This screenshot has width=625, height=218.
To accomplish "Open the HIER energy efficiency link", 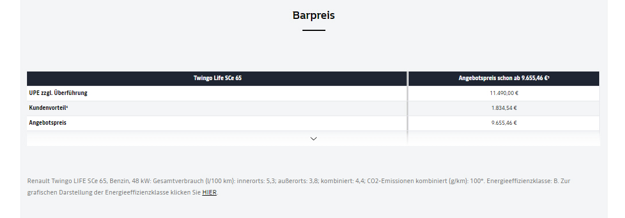I will coord(209,193).
